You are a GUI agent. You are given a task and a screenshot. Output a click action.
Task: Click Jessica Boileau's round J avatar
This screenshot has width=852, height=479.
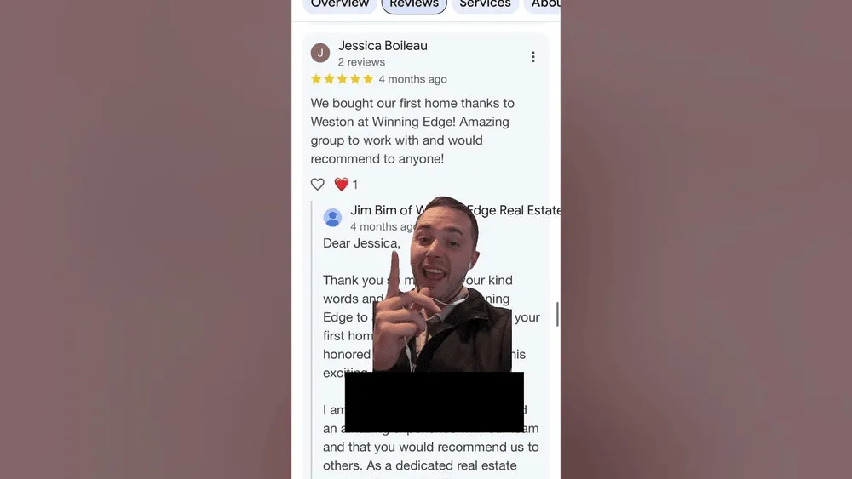click(x=320, y=53)
